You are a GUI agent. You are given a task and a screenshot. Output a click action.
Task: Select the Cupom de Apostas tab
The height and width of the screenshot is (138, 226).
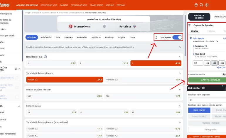click(199, 17)
